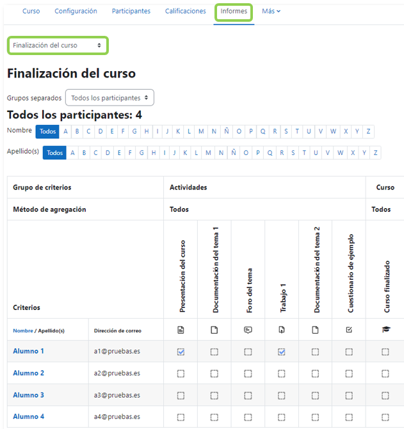Switch to the Calificaciones tab
The image size is (404, 429).
pos(186,12)
